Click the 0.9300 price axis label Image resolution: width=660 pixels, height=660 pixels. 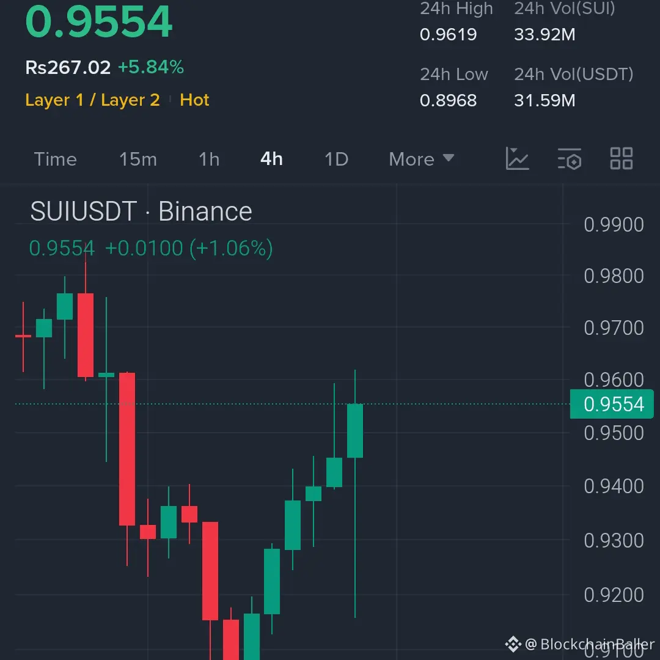614,540
